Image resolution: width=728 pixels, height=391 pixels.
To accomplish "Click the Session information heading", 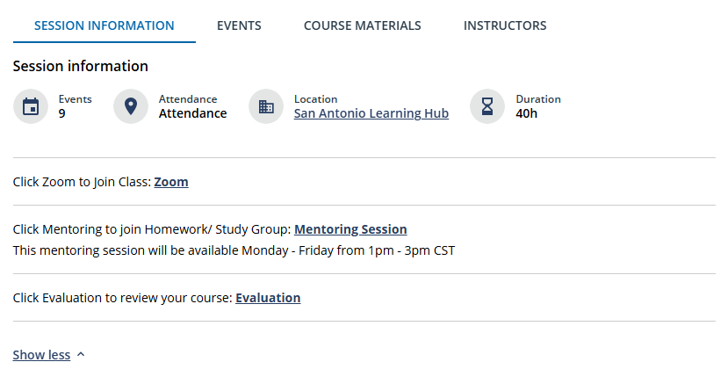I will [80, 66].
